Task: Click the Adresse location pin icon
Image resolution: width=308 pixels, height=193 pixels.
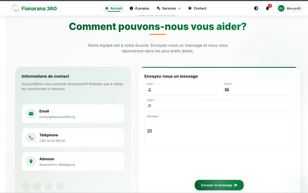Action: (x=31, y=161)
